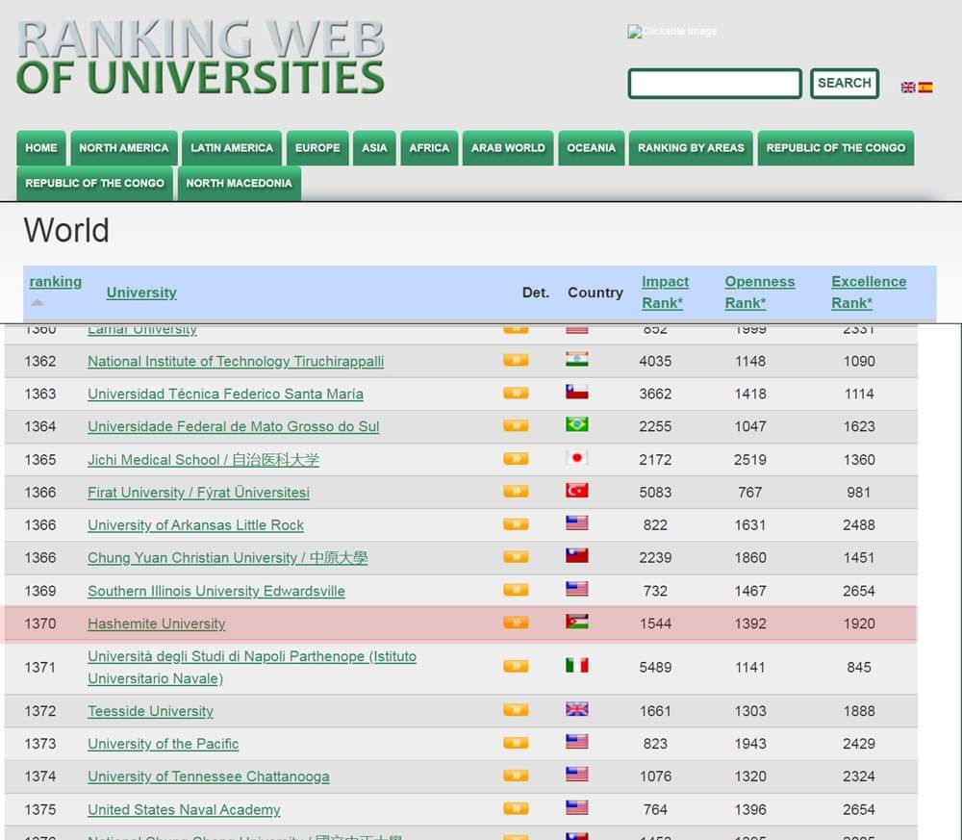Click Italy flag in Napoli Parthenope row

click(577, 666)
